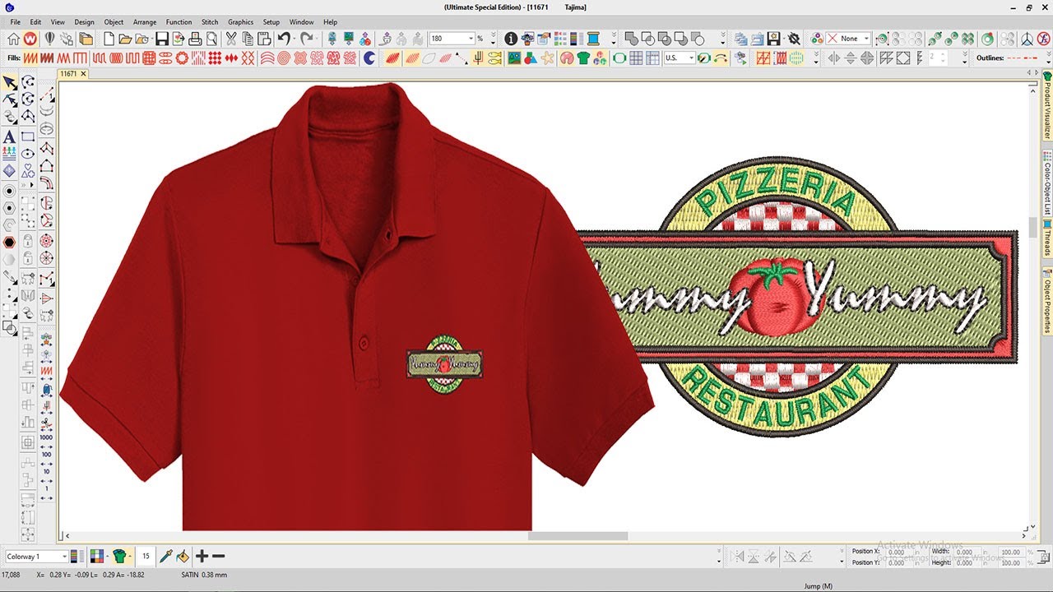This screenshot has width=1053, height=592.
Task: Click the crossed-out gear icon in top toolbar
Action: [793, 39]
